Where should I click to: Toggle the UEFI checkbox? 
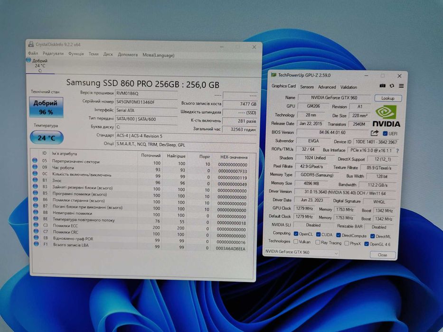pos(385,134)
